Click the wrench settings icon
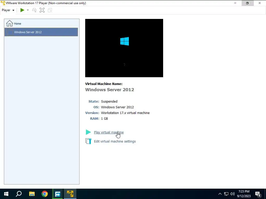This screenshot has height=199, width=266. click(x=88, y=141)
